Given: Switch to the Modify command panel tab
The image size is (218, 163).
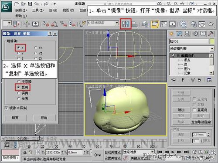Looking at the screenshot, I should (x=179, y=34).
